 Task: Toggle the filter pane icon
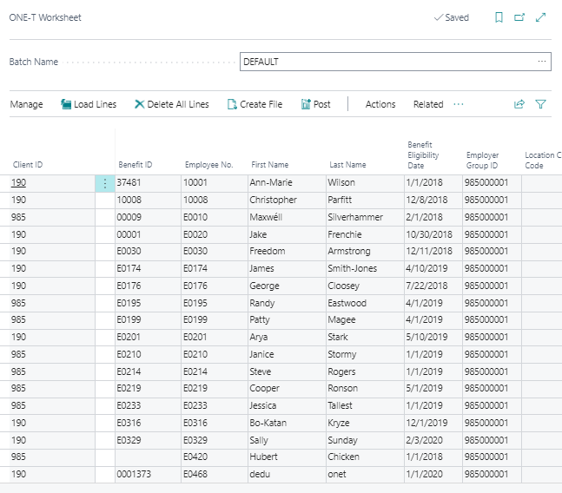coord(541,104)
